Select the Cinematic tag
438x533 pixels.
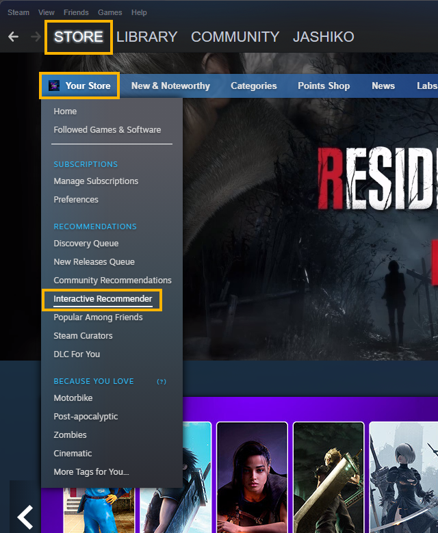click(73, 454)
